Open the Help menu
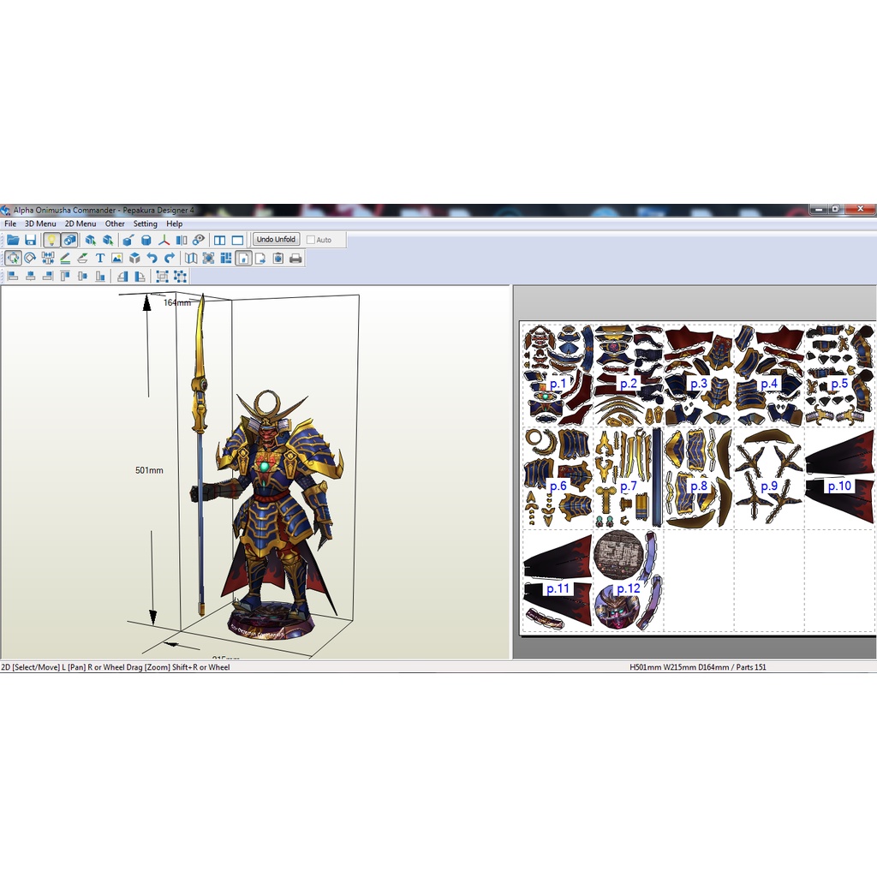The width and height of the screenshot is (877, 877). tap(174, 224)
